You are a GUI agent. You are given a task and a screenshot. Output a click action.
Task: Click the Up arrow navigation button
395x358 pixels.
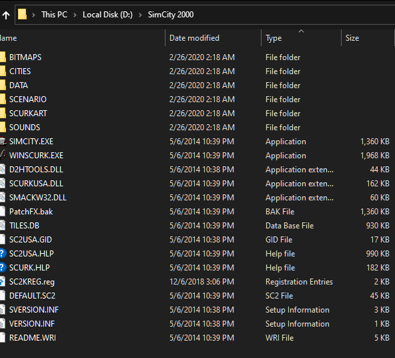[x=6, y=15]
